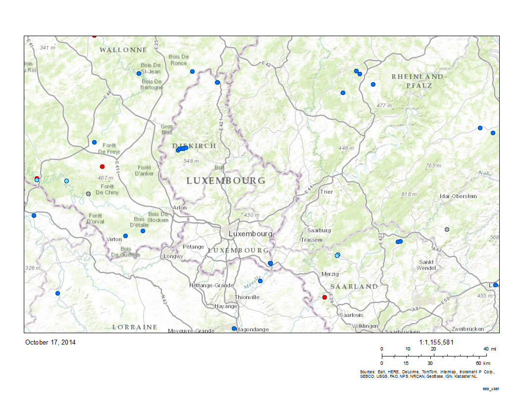Image resolution: width=523 pixels, height=404 pixels.
Task: Click the 1:1,155,581 map scale text
Action: tap(436, 342)
